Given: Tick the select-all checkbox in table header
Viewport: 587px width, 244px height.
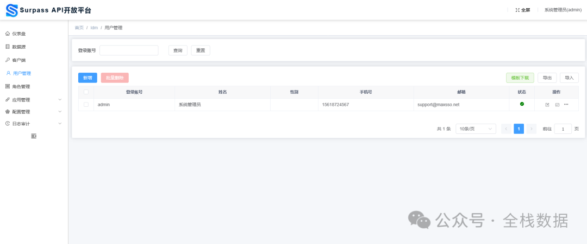Looking at the screenshot, I should 86,92.
